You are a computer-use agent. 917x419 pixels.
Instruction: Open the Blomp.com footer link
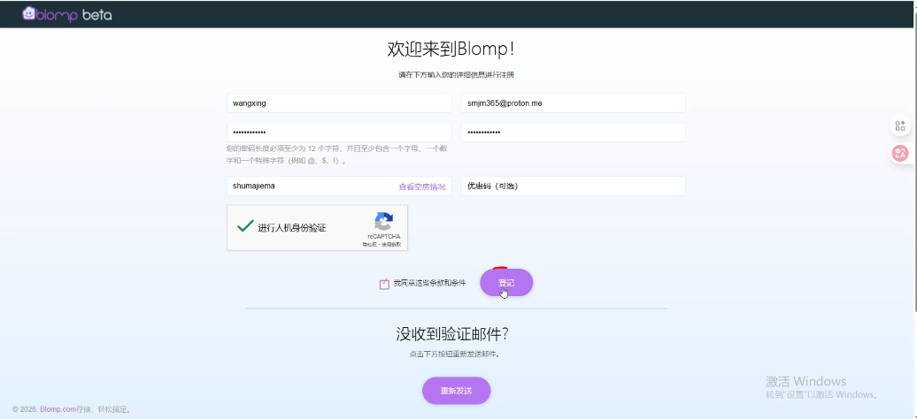point(58,409)
